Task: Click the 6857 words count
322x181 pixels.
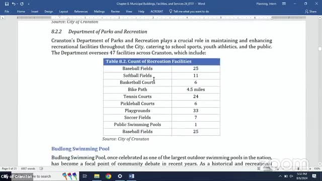Action: point(28,169)
